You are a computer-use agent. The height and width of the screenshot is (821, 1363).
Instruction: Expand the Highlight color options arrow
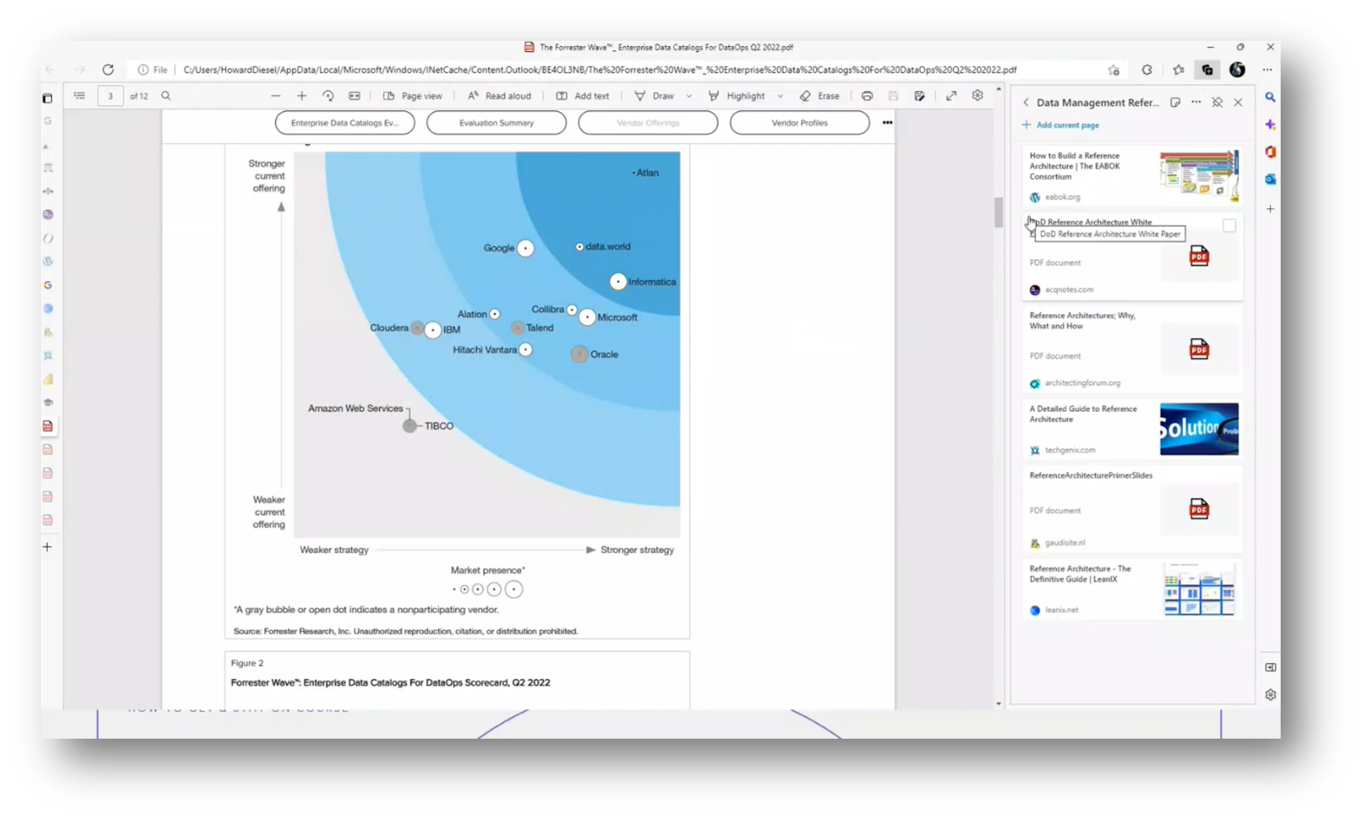780,96
